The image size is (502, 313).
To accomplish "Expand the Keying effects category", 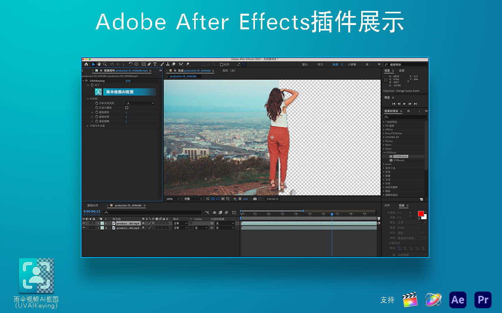I will [x=384, y=141].
